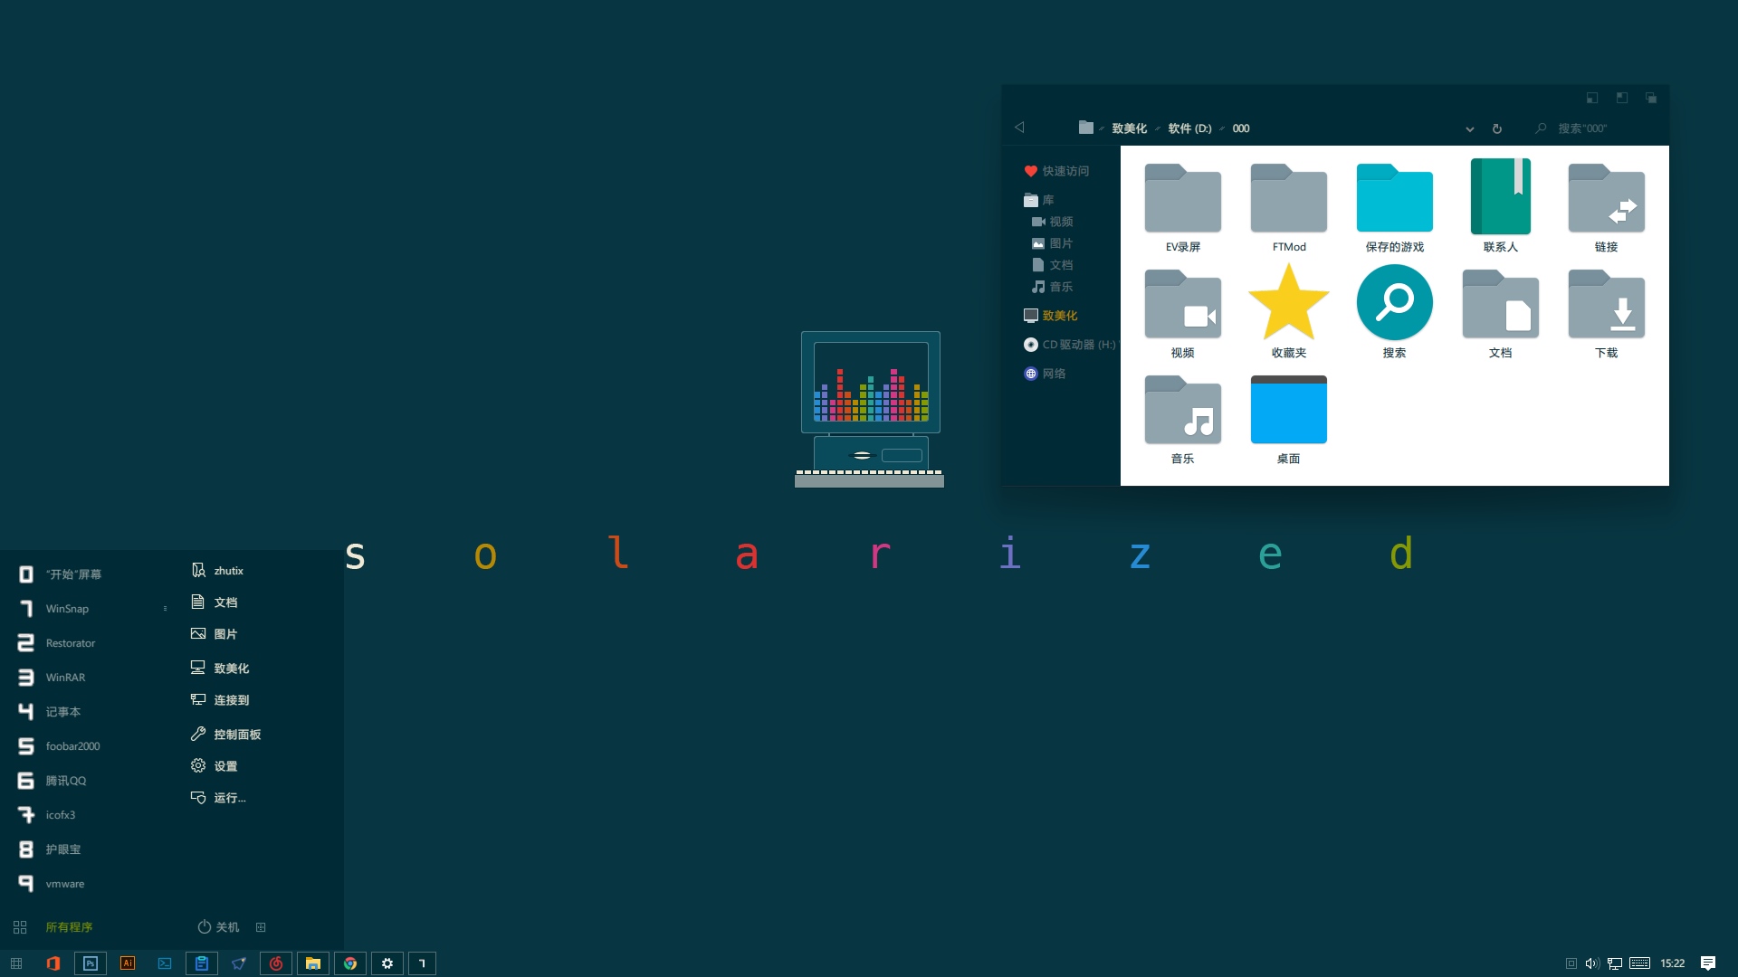Image resolution: width=1738 pixels, height=977 pixels.
Task: Select 库 in the navigation sidebar
Action: pos(1039,200)
